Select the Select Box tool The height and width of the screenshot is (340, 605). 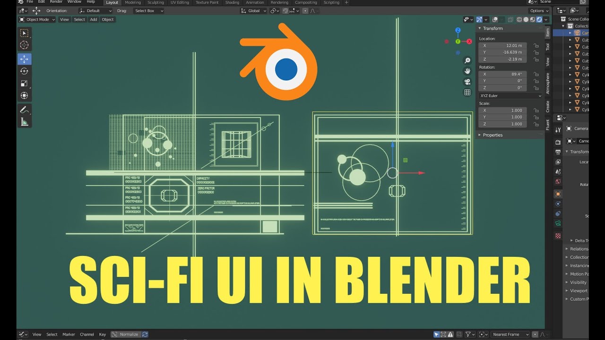[x=24, y=33]
